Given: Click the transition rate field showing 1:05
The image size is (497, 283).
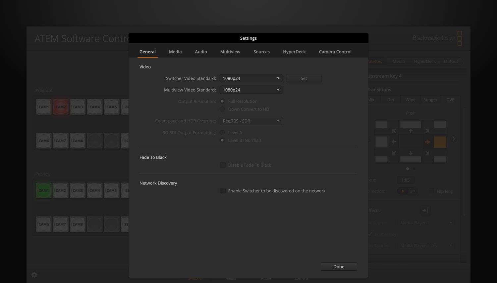Looking at the screenshot, I should [x=405, y=180].
